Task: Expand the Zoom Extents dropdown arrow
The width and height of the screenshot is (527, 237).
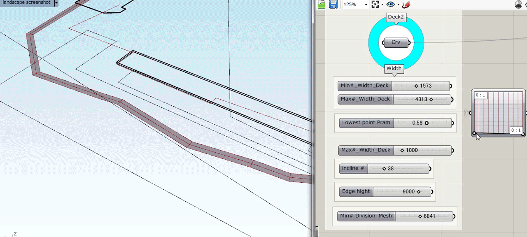Action: [x=382, y=5]
